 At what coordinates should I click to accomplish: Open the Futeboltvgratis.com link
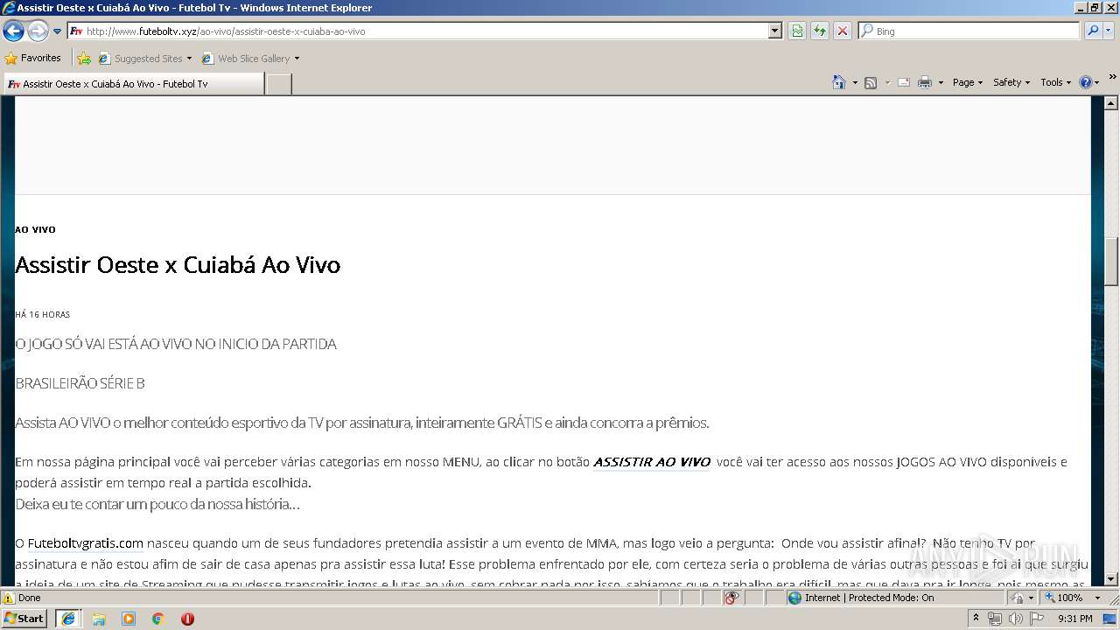[x=85, y=543]
